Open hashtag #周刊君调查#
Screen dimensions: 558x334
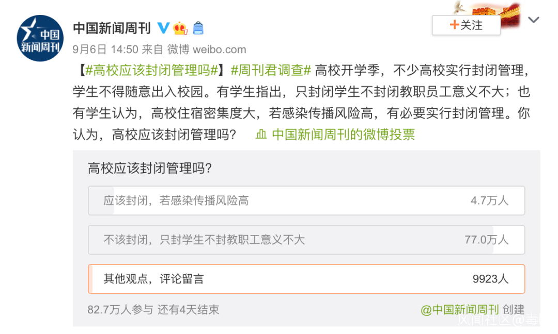270,70
